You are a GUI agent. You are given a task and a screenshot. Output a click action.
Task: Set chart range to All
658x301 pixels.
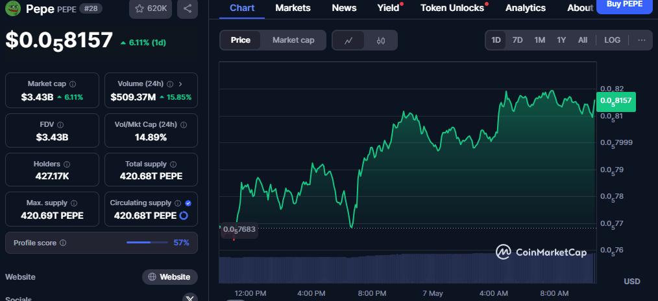tap(583, 40)
